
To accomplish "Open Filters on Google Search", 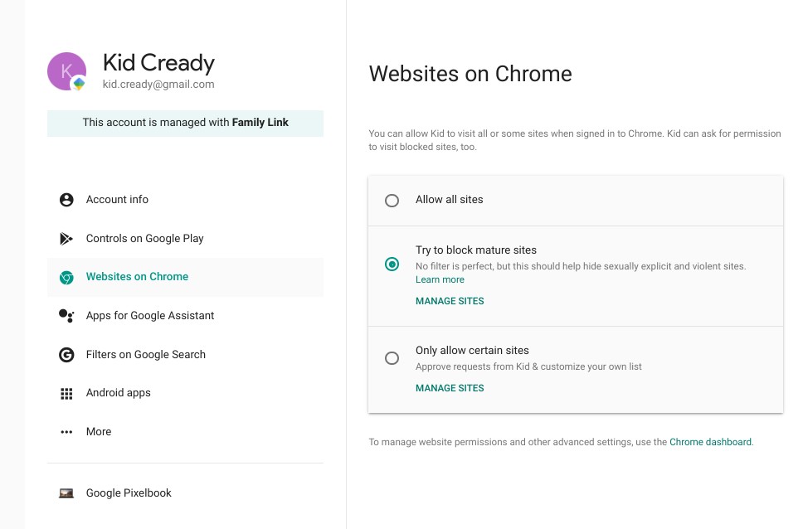I will click(185, 354).
